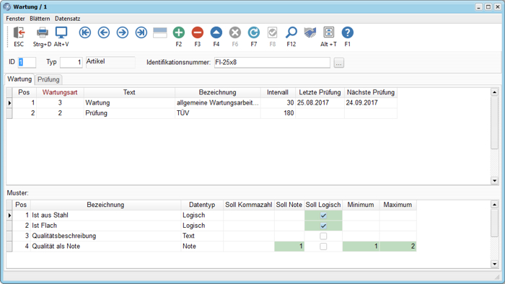Click the Identifikationsnummer field FI-25x8

(272, 63)
